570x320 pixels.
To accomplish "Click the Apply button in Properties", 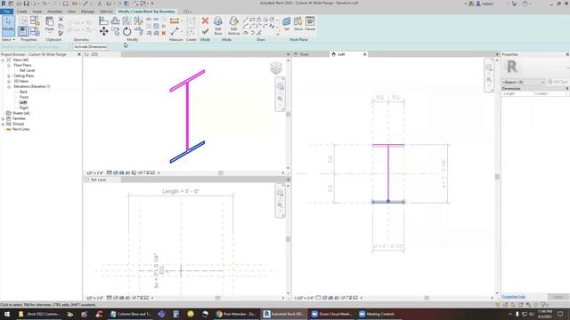I will pos(558,297).
